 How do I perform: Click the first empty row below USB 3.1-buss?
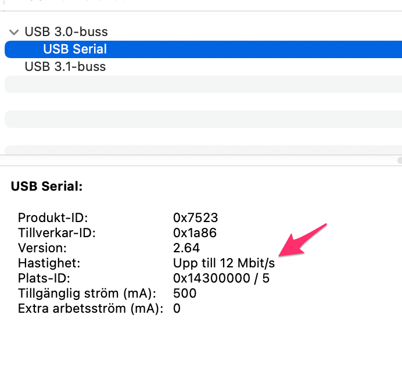tap(203, 84)
